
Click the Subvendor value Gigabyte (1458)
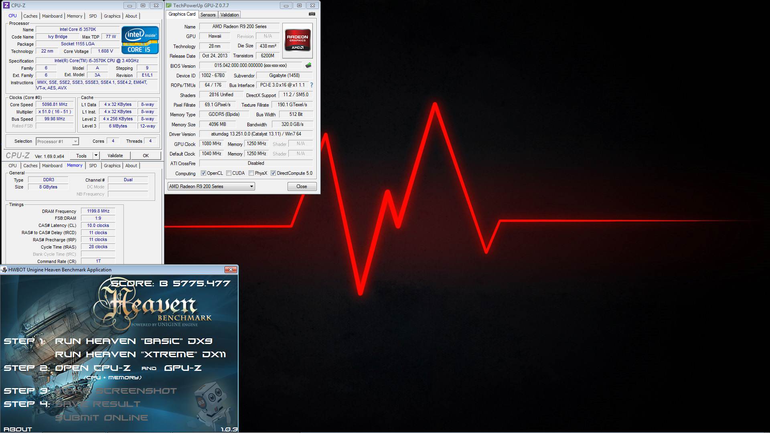(284, 75)
